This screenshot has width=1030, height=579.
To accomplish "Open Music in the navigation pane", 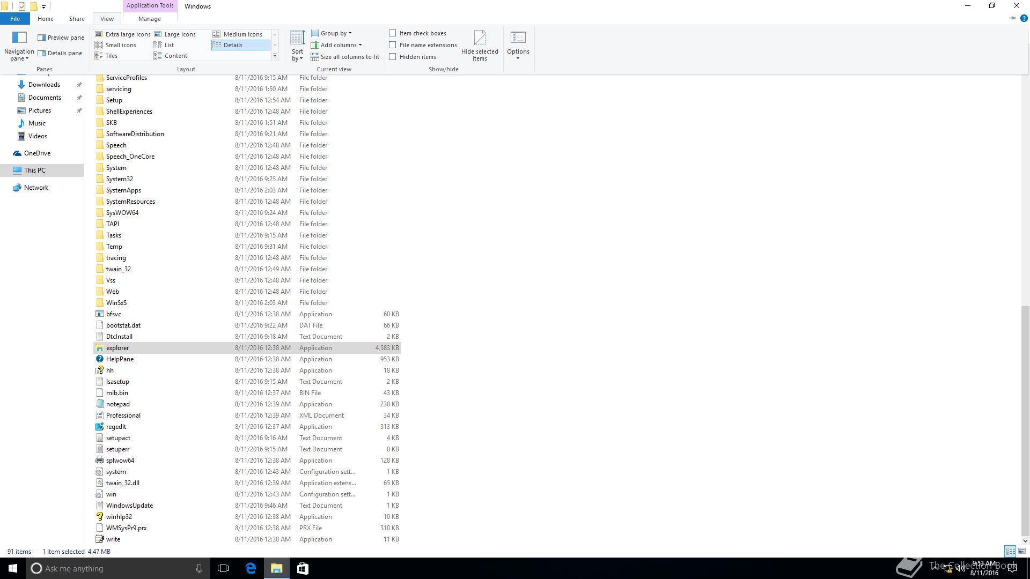I will click(x=37, y=123).
